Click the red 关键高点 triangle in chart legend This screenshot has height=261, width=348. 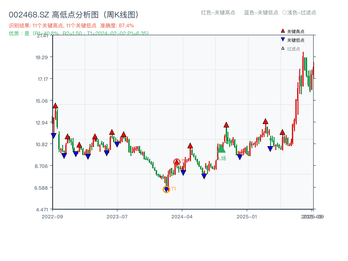pyautogui.click(x=283, y=31)
